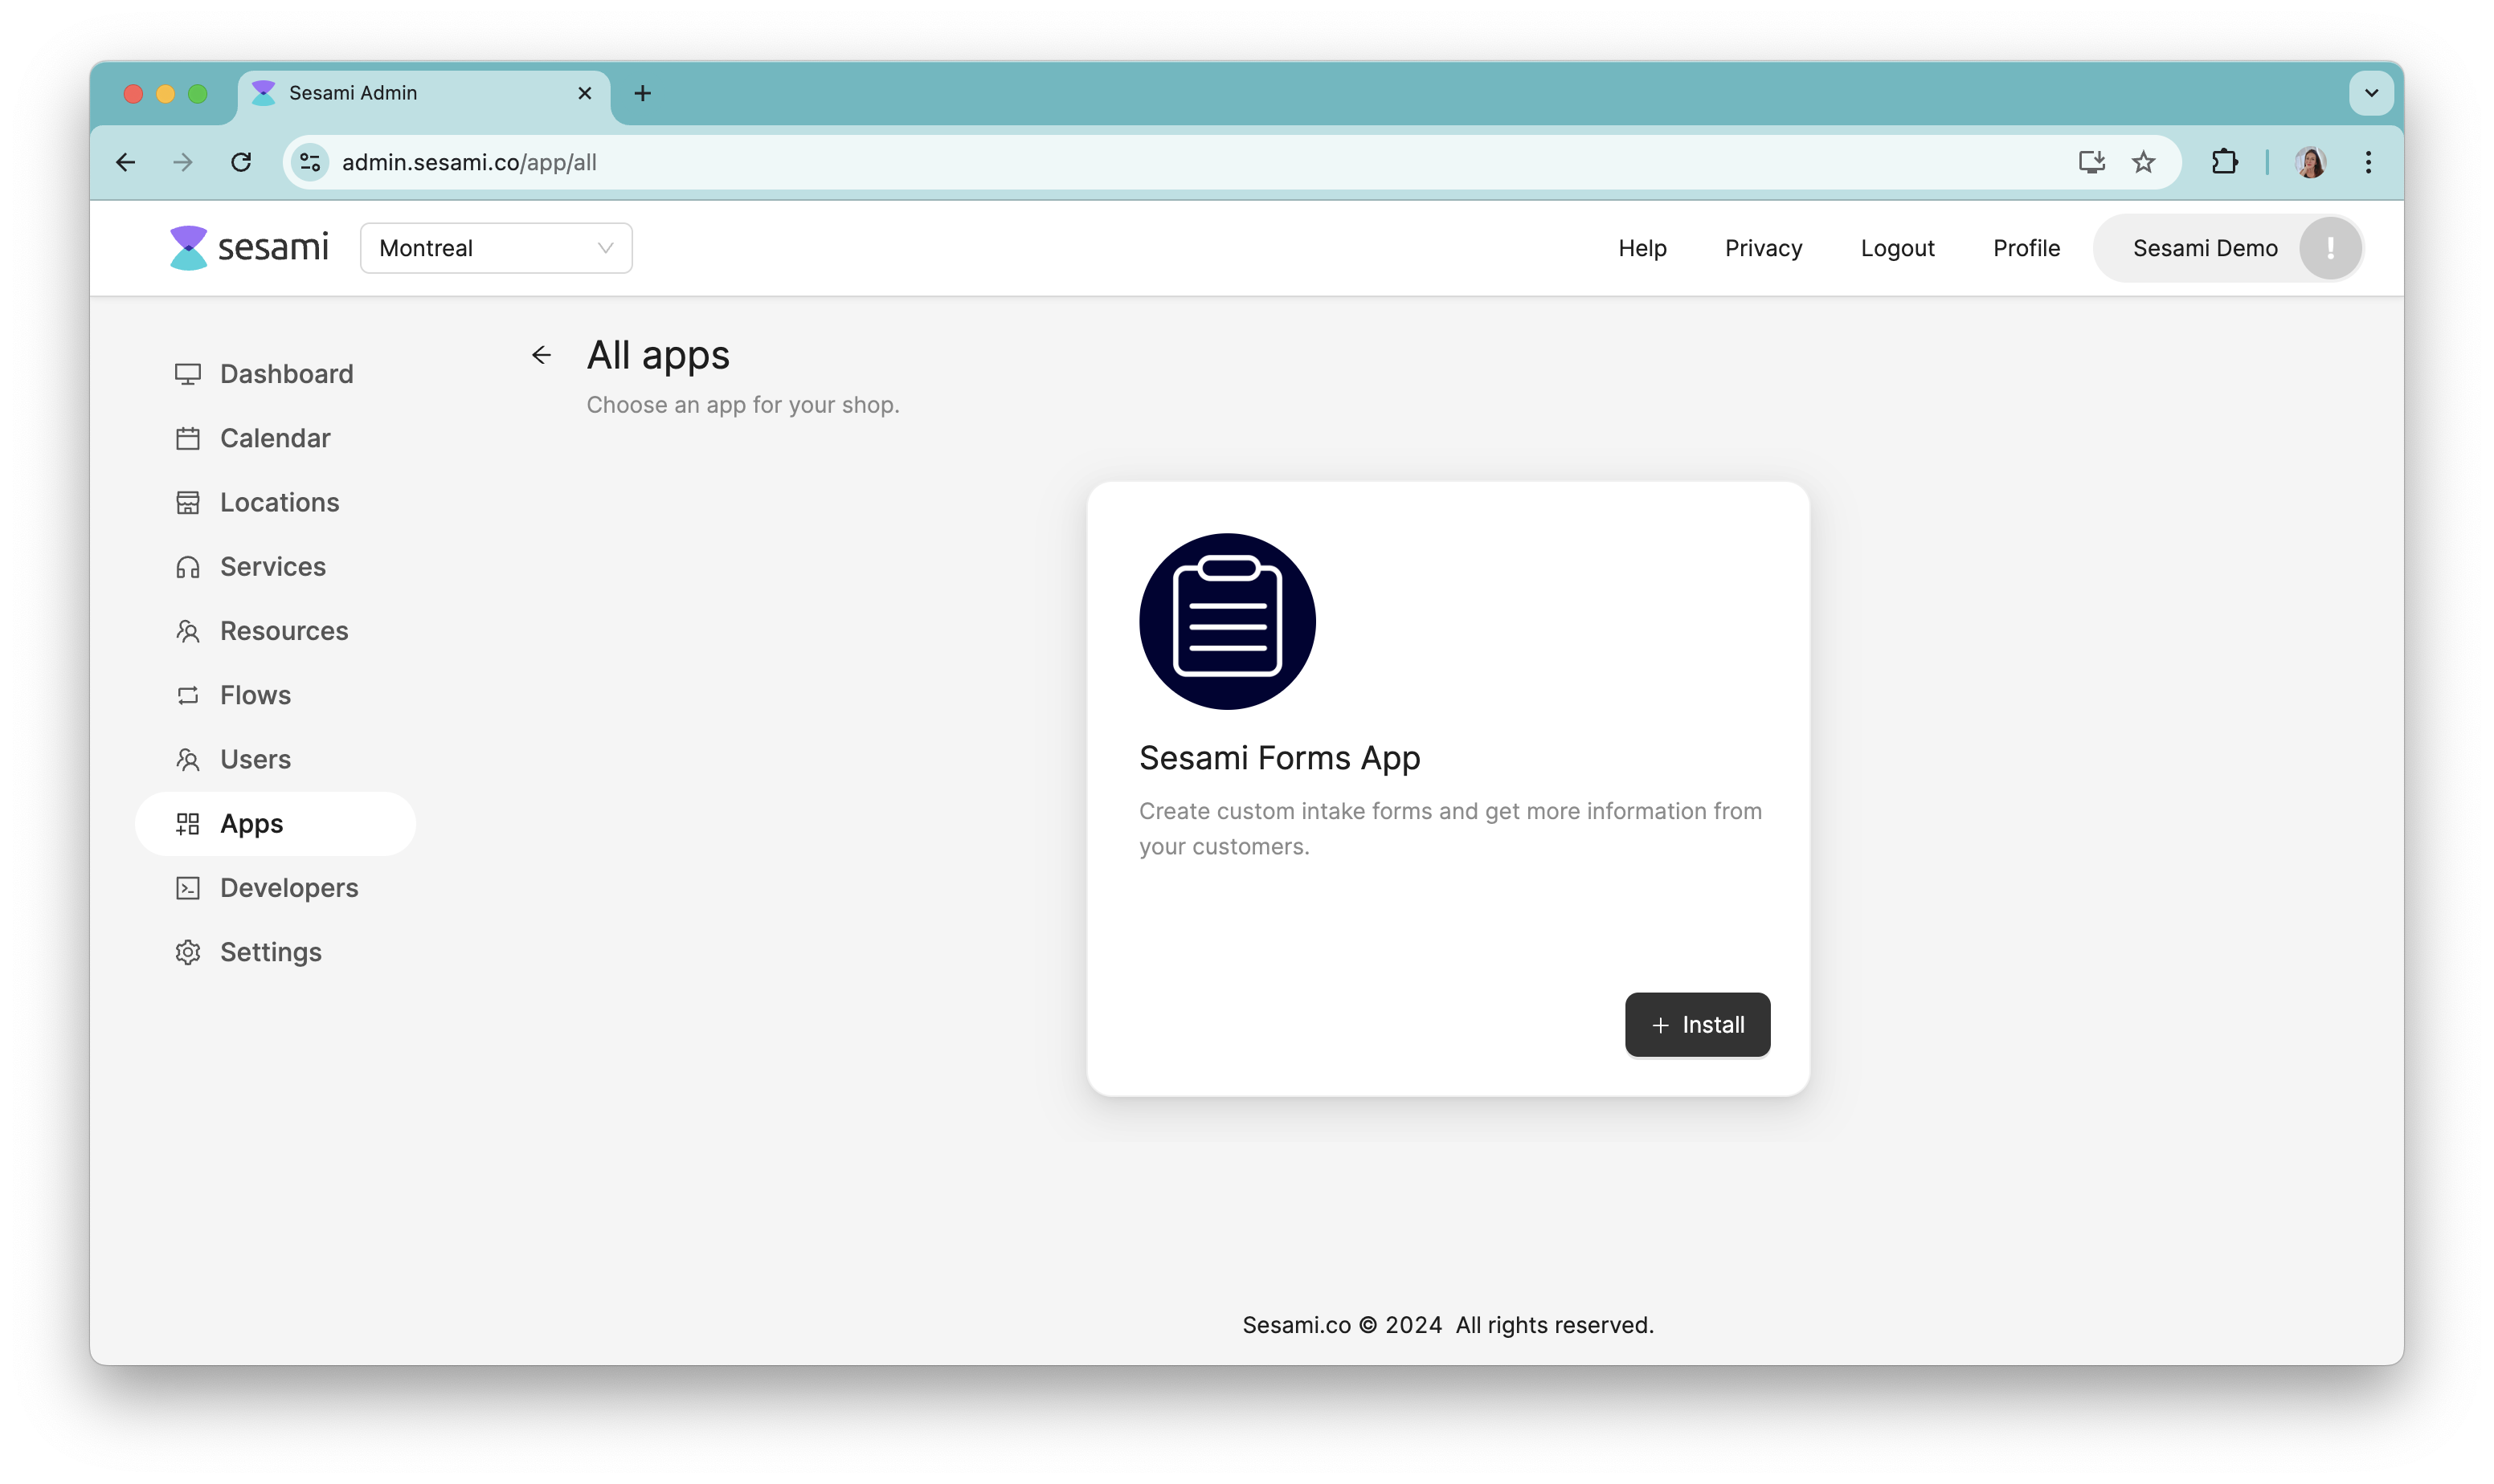Open the Dashboard menu item

[275, 374]
